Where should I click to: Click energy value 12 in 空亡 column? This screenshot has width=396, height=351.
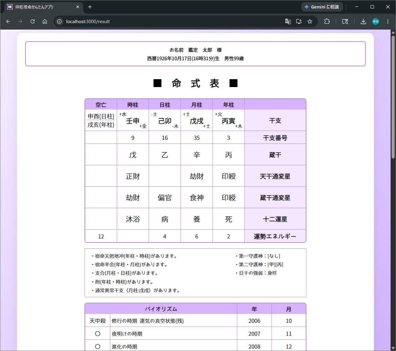[101, 236]
